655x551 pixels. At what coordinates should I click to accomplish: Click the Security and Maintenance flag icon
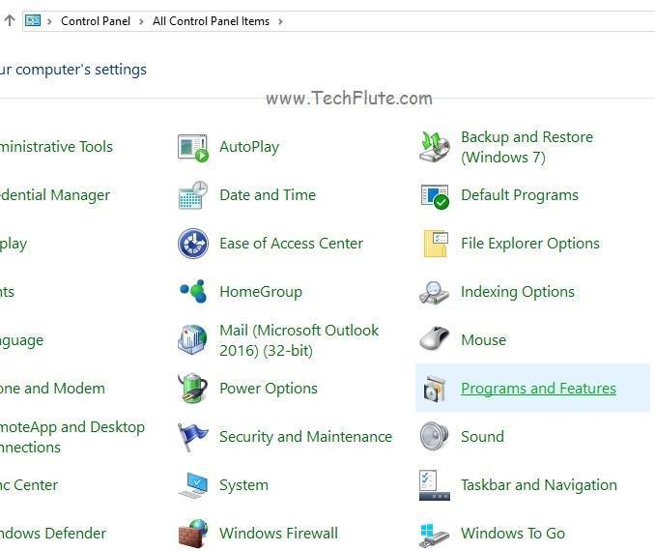coord(192,437)
